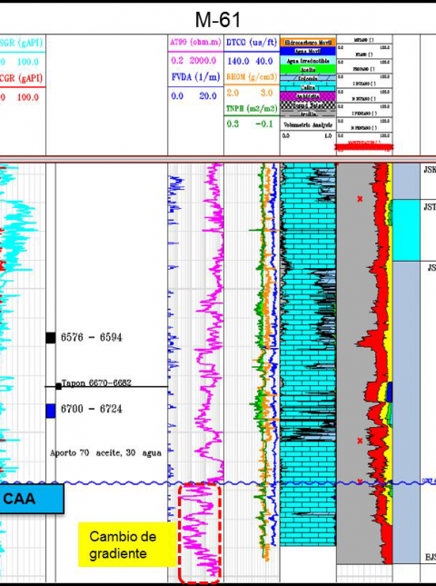This screenshot has width=436, height=586.
Task: Select the red dashed gradient-change highlight box
Action: tap(200, 533)
